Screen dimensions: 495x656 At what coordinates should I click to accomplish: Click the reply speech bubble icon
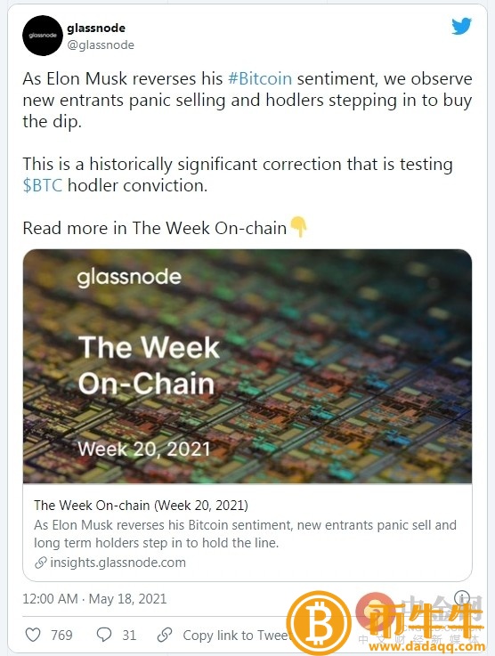104,635
